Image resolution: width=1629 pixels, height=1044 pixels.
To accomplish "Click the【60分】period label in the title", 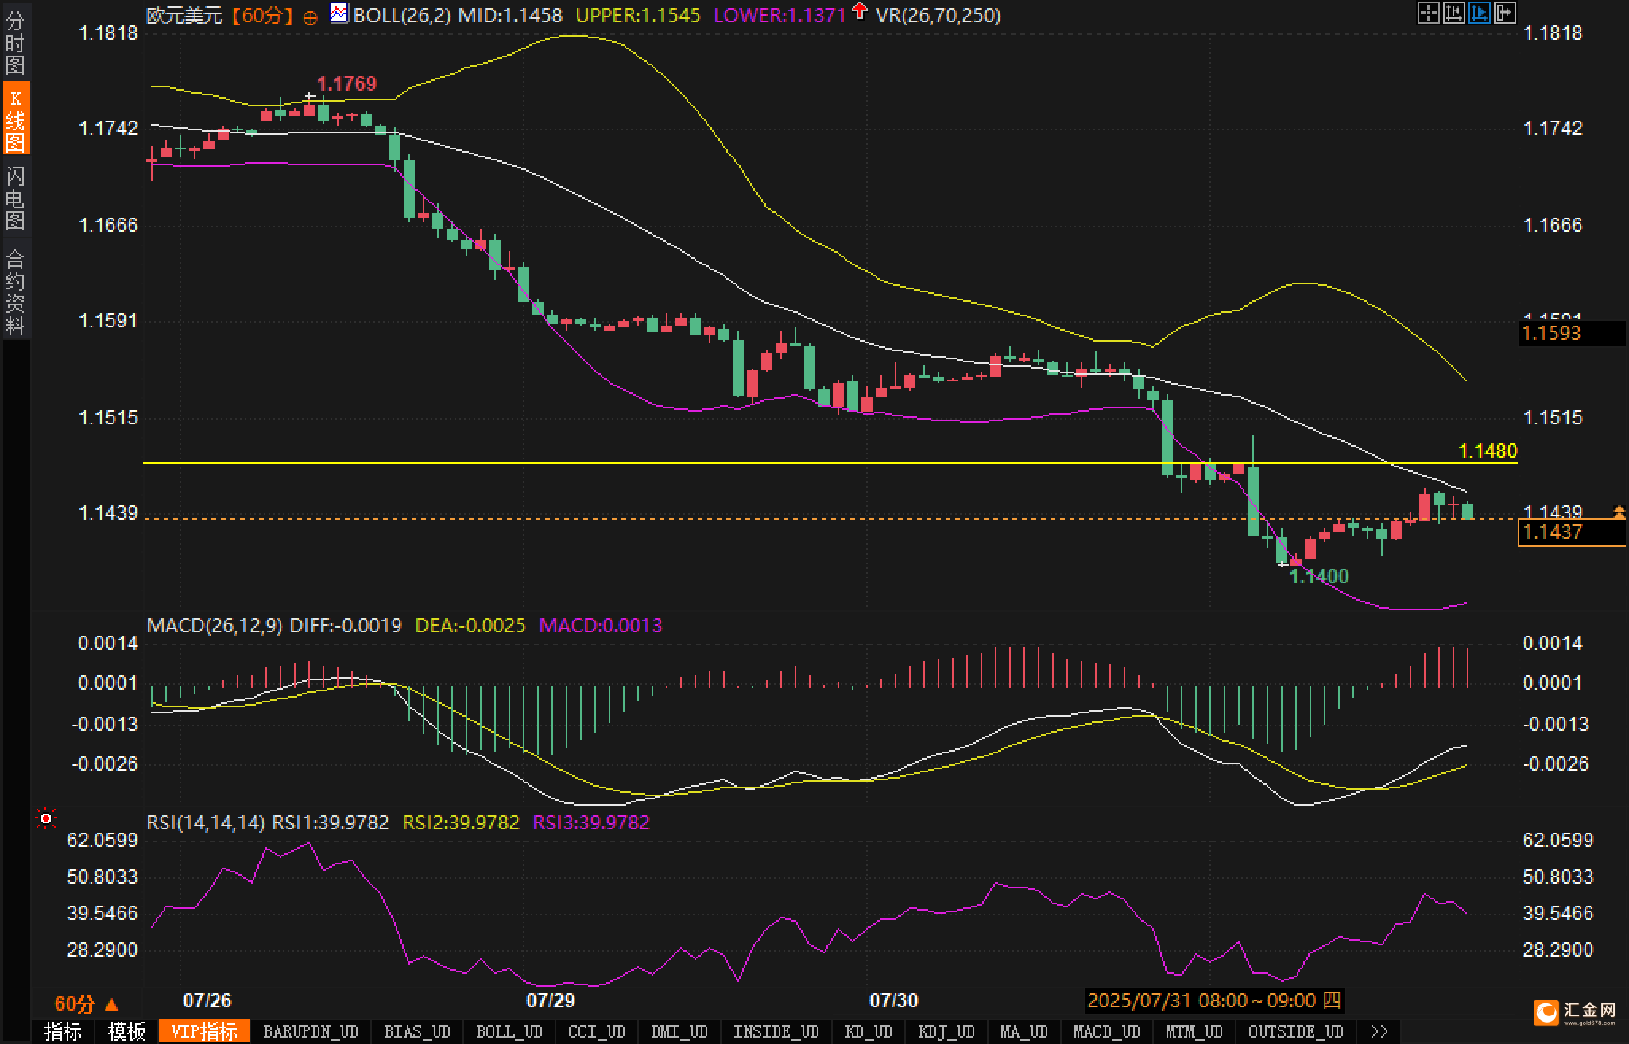I will [x=264, y=15].
